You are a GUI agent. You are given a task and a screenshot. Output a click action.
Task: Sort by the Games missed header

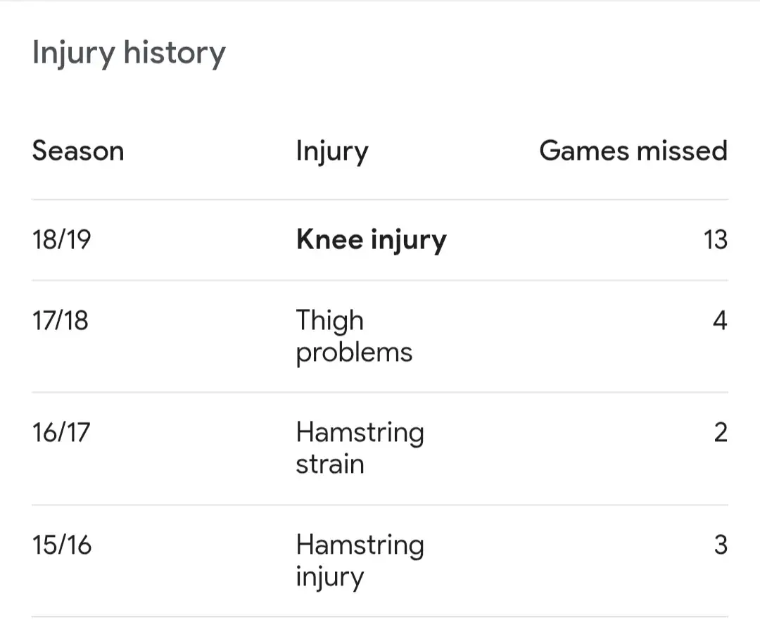633,151
